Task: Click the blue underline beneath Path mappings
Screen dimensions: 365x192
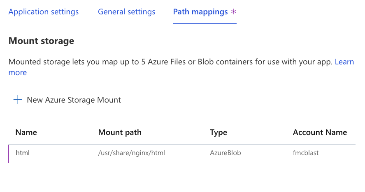Action: [x=205, y=24]
